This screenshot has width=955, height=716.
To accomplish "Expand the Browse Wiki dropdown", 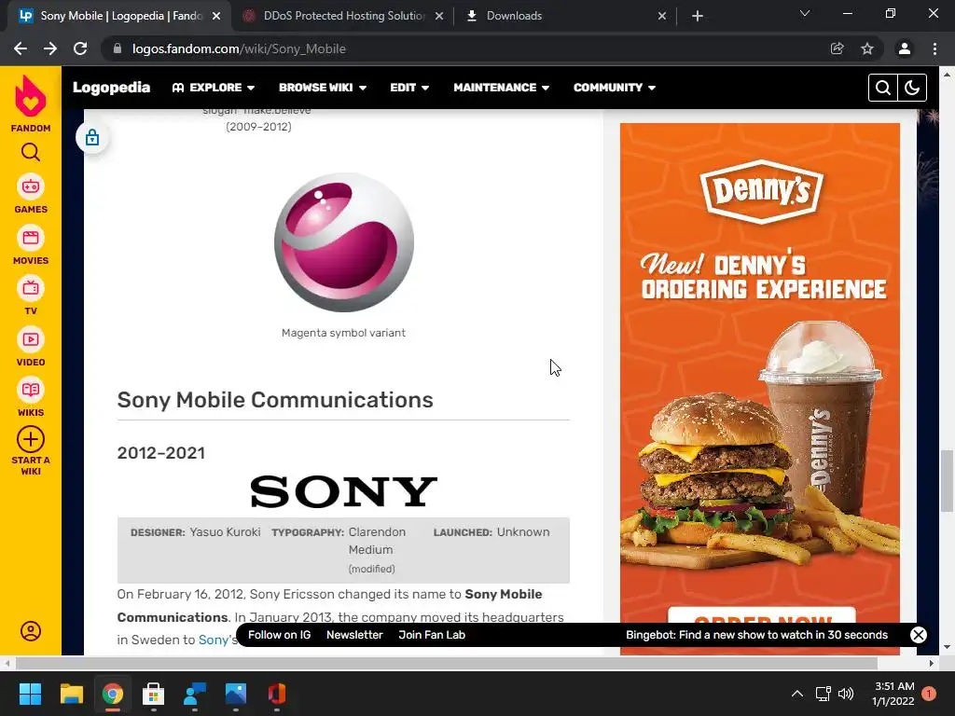I will pyautogui.click(x=323, y=88).
